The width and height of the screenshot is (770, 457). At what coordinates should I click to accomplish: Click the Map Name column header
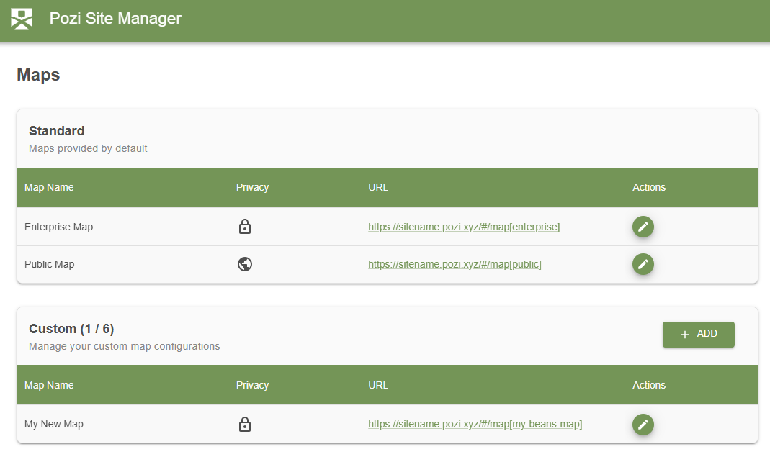pyautogui.click(x=49, y=187)
